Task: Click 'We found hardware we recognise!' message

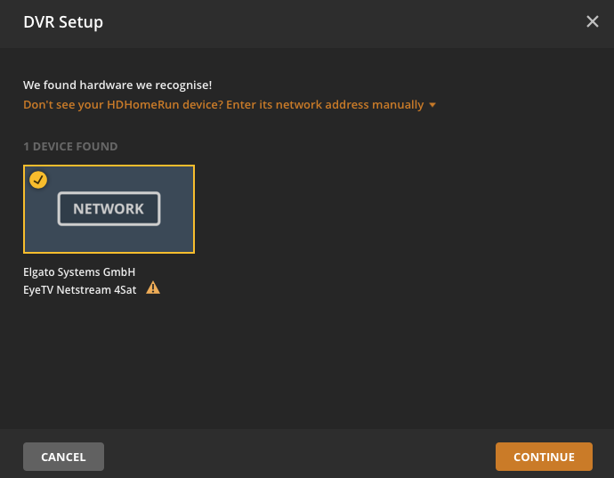Action: [117, 85]
